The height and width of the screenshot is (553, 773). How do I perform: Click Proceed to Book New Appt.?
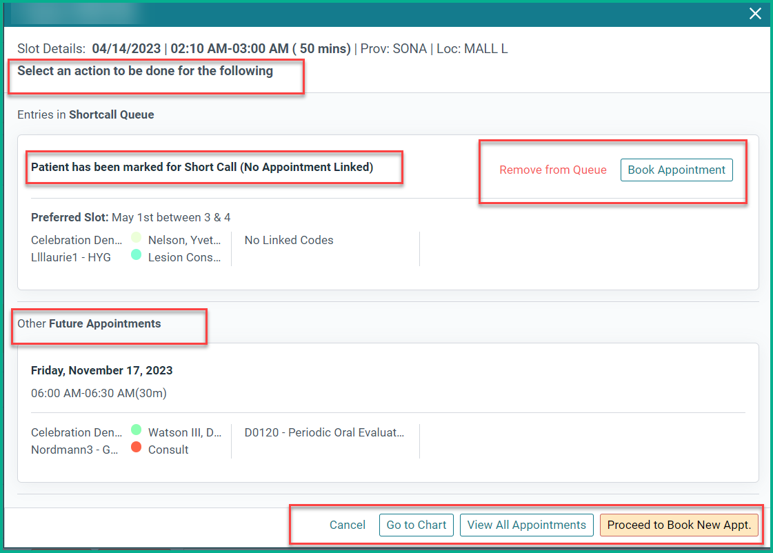(x=679, y=525)
